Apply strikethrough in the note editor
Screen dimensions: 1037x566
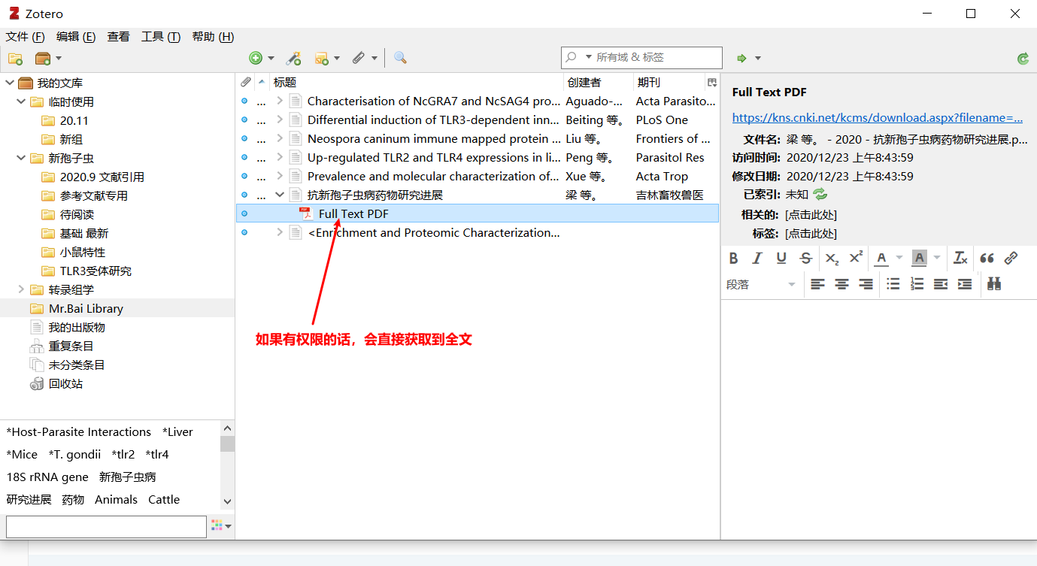[805, 258]
